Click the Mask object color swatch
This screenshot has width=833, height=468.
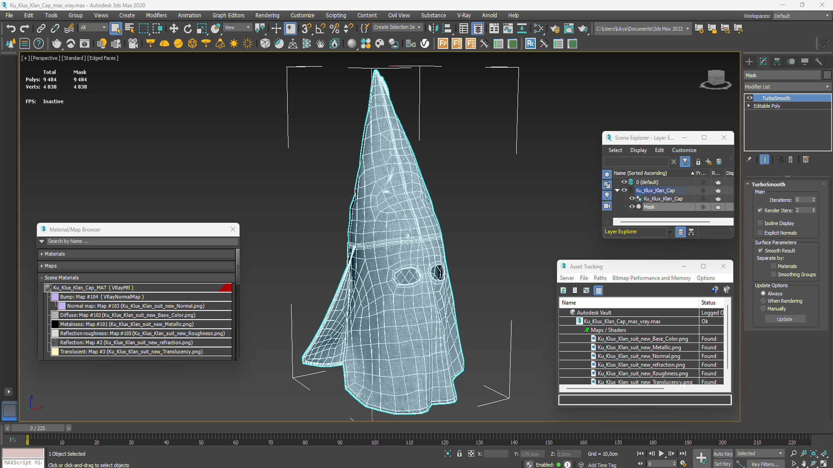827,75
